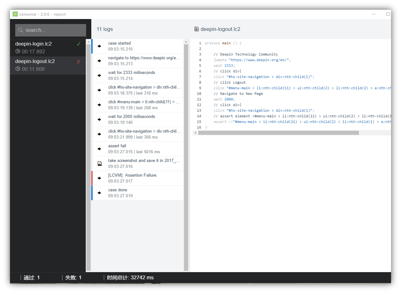Click the log list vertical scrollbar thumb
Screen dimensions: 401x293
pyautogui.click(x=186, y=157)
